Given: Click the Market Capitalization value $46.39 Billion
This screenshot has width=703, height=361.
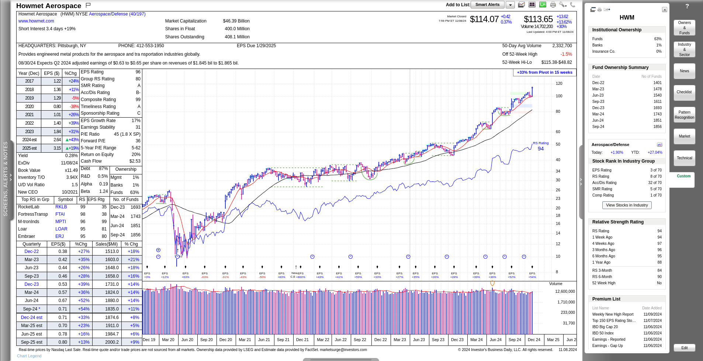Looking at the screenshot, I should (x=236, y=21).
